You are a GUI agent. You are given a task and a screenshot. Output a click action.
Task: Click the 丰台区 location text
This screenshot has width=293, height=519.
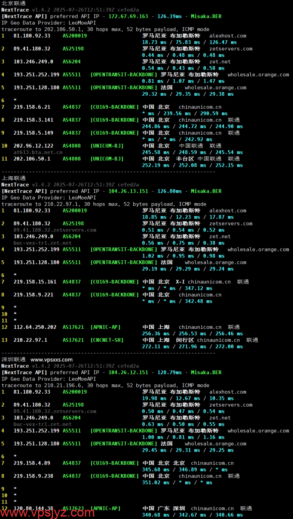click(185, 159)
